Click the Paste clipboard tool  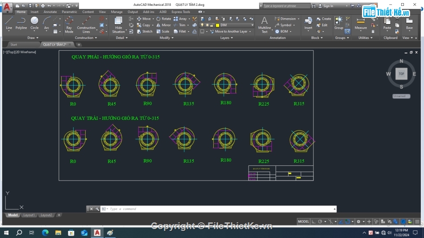coord(387,23)
